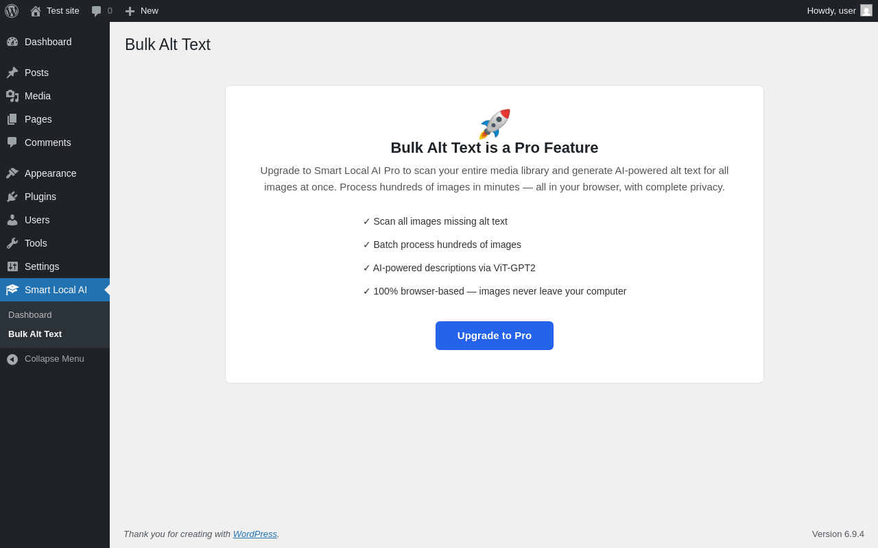Click the WordPress logo icon
Screen dimensions: 878x548
pos(12,11)
